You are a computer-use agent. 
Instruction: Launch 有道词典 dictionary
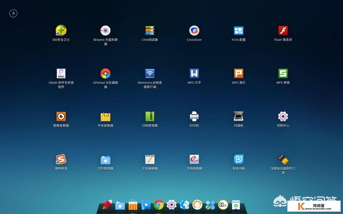click(x=238, y=159)
